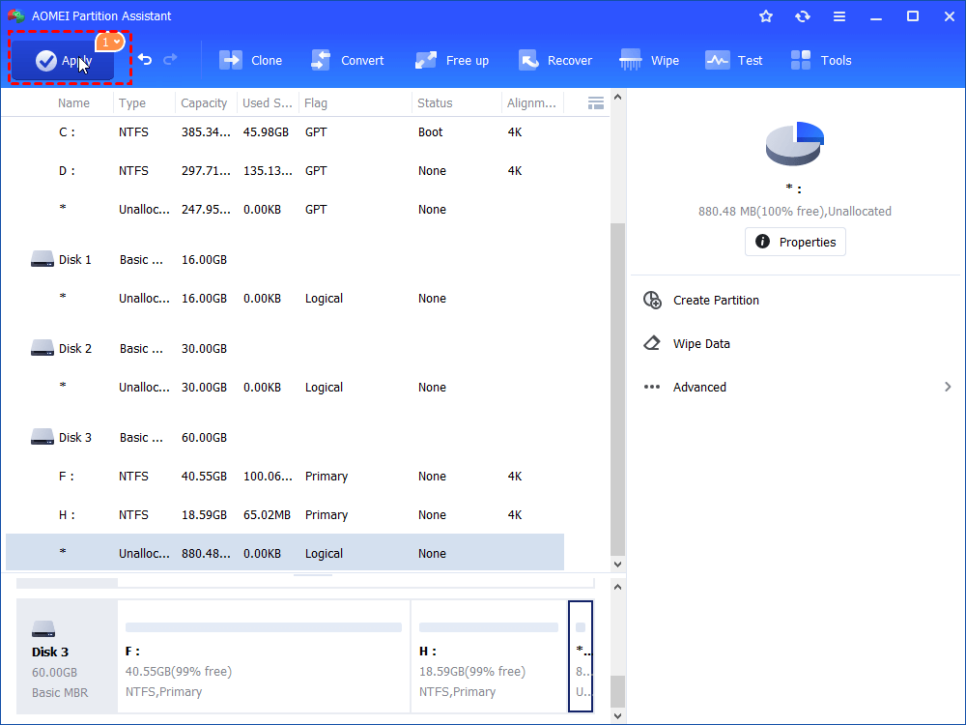The image size is (966, 725).
Task: Select the 16.00GB unallocated row
Action: pyautogui.click(x=285, y=298)
